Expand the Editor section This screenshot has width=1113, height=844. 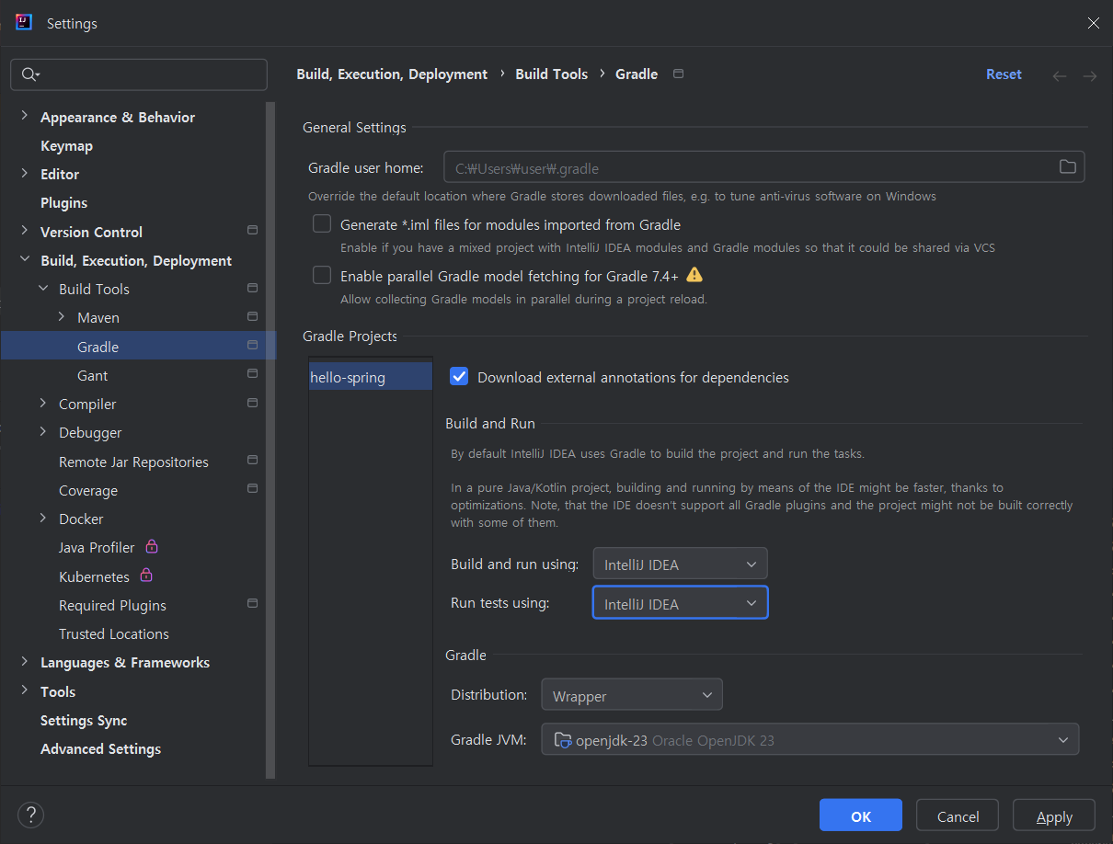click(25, 174)
